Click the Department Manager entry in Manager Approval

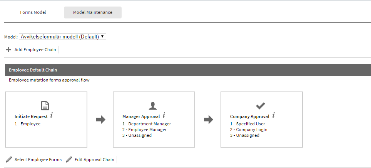coord(147,124)
